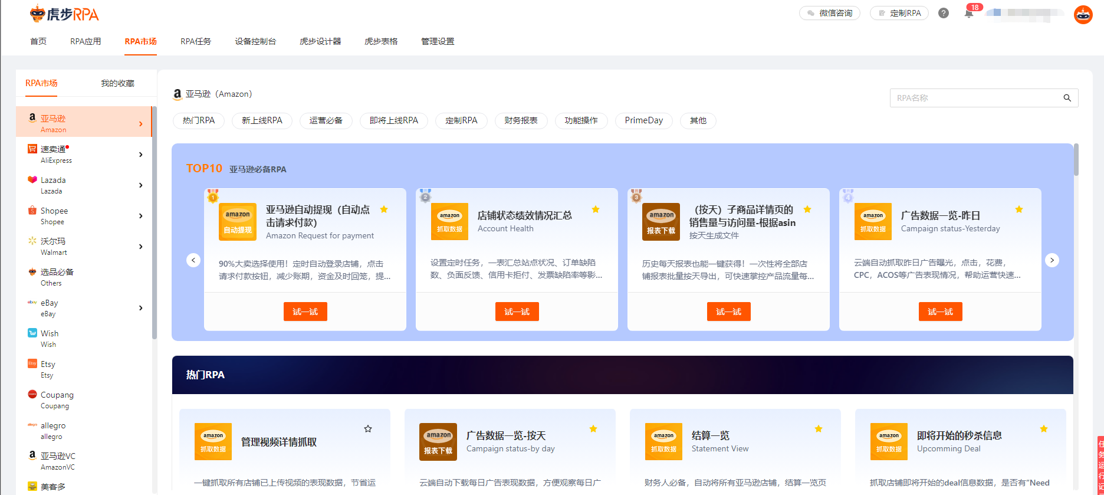The image size is (1104, 495).
Task: Expand the eBay sidebar chevron
Action: pyautogui.click(x=140, y=308)
